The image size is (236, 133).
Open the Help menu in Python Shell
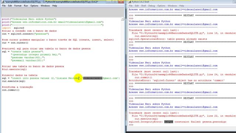coord(181,6)
